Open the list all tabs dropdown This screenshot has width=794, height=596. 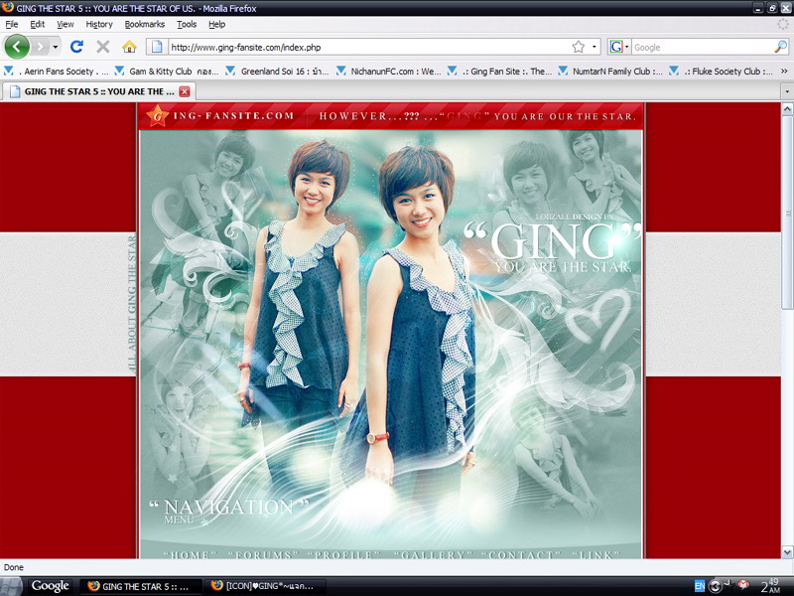click(x=787, y=91)
